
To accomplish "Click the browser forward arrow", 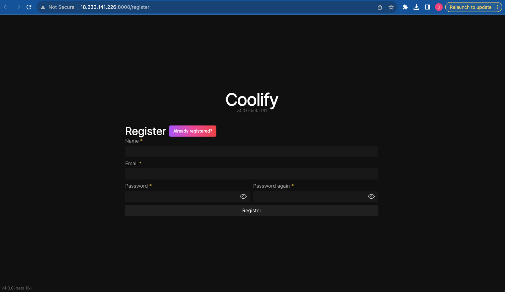I will point(18,7).
